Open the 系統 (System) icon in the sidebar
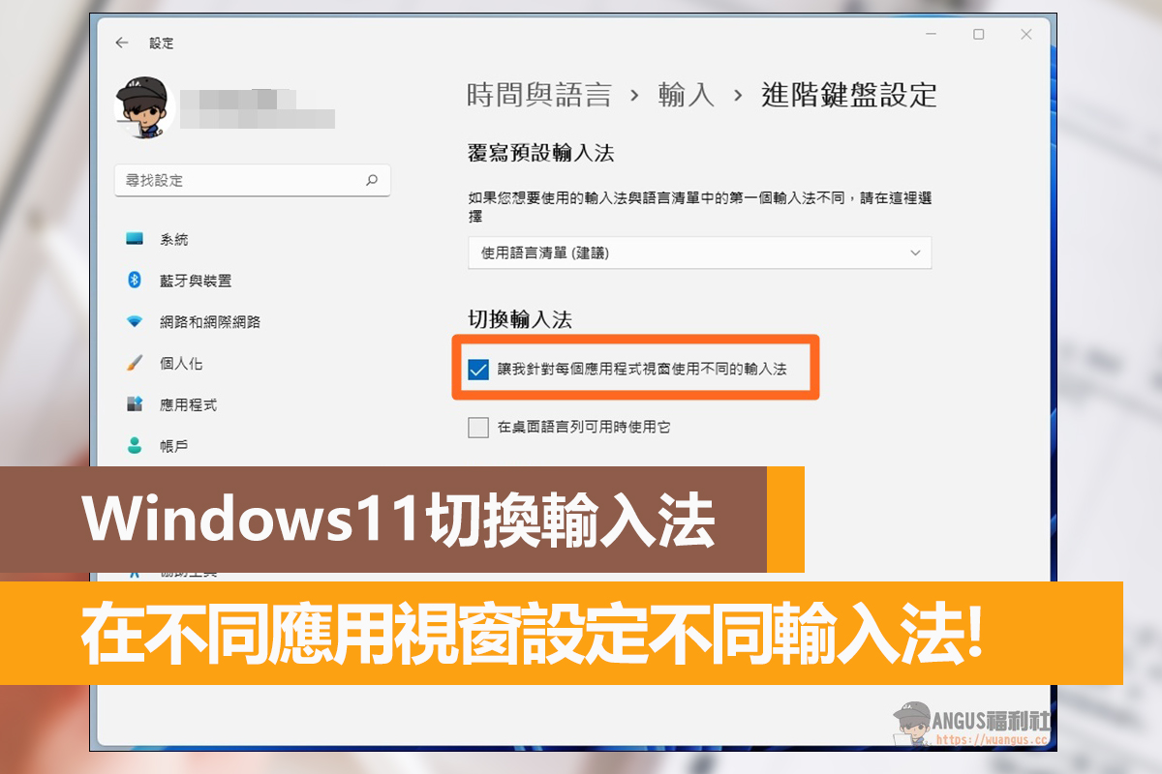This screenshot has height=774, width=1162. (x=135, y=239)
